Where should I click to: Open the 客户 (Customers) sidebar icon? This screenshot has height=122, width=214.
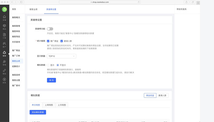[4, 45]
